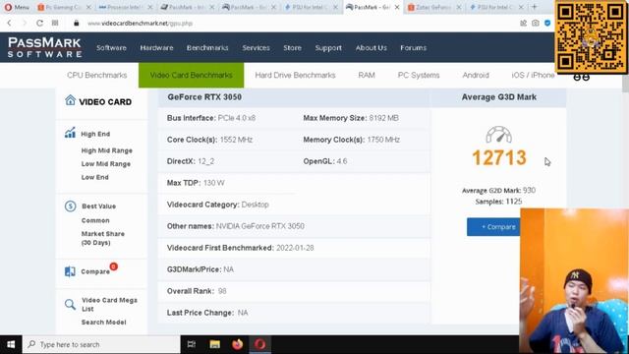Open Task View on the taskbar
Viewport: 629px width, 354px height.
192,344
